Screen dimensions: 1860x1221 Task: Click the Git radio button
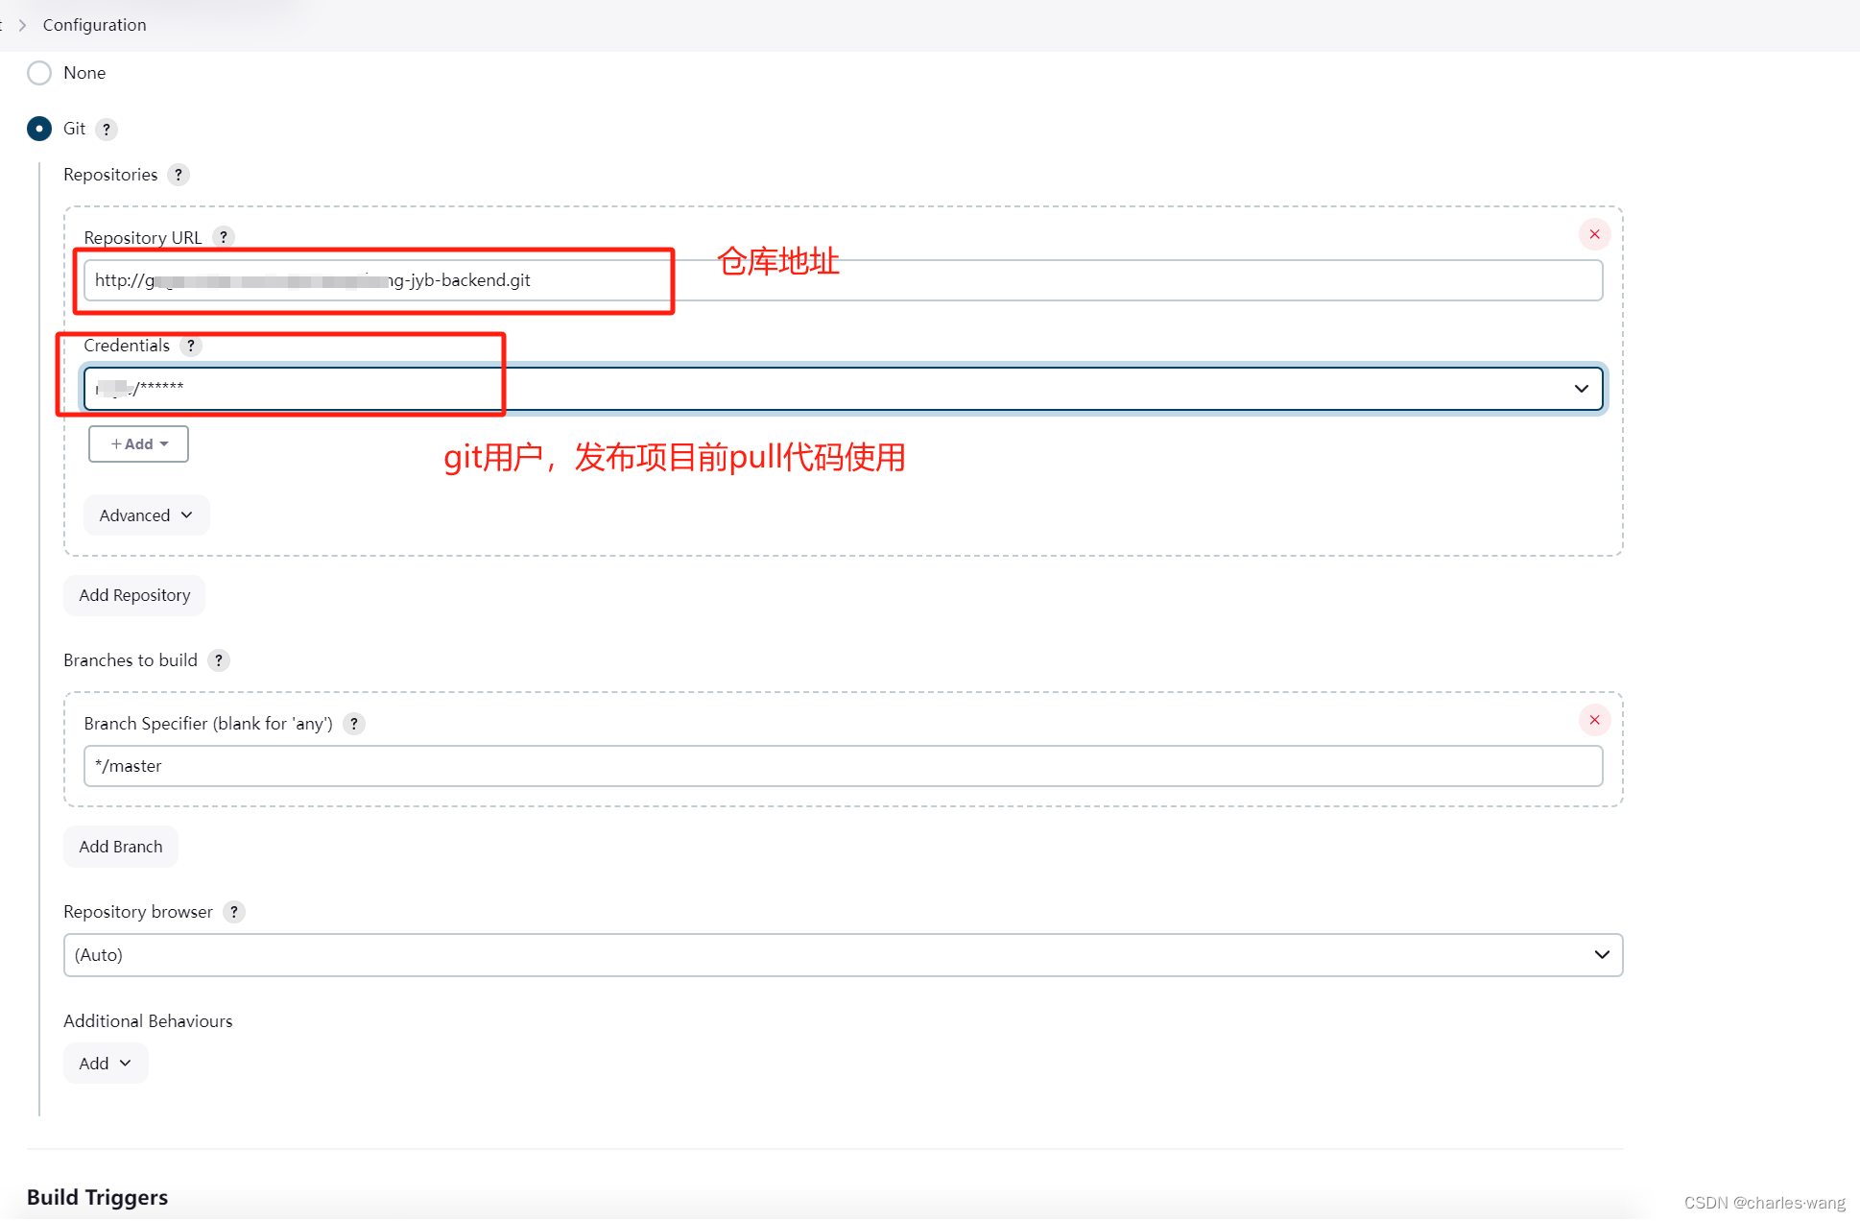click(x=38, y=128)
